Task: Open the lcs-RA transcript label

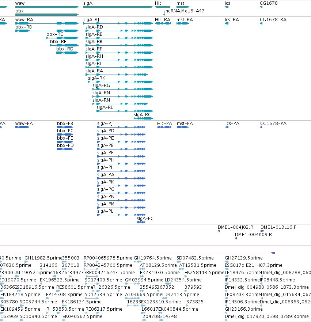Action: coord(232,20)
